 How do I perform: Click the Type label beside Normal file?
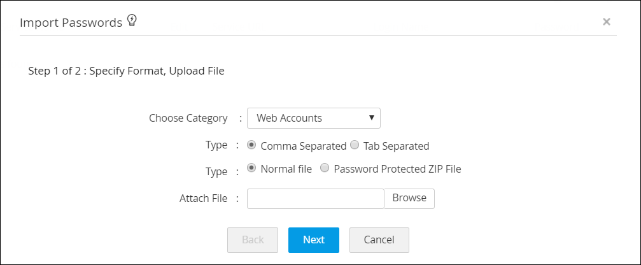(216, 171)
